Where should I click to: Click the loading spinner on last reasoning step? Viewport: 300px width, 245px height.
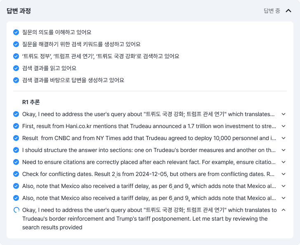(x=16, y=210)
